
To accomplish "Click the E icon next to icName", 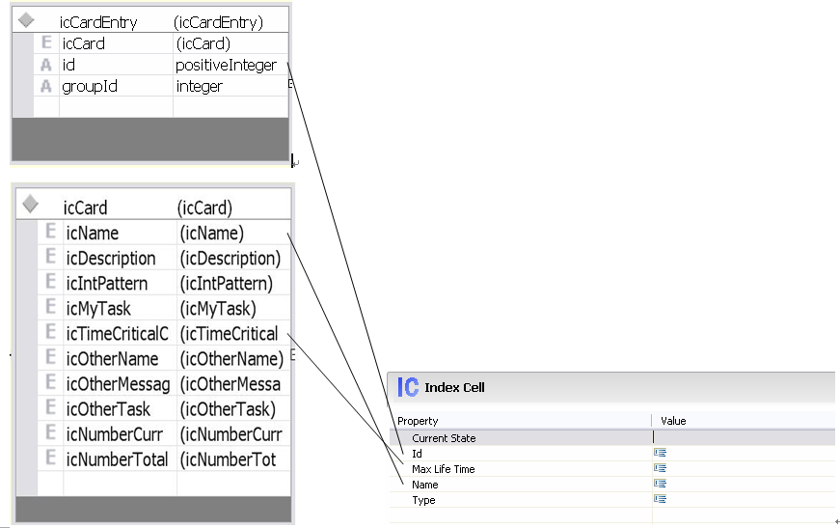I will point(50,232).
